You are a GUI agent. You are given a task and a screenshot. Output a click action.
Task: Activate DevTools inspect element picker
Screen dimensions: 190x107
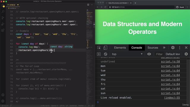[99, 48]
